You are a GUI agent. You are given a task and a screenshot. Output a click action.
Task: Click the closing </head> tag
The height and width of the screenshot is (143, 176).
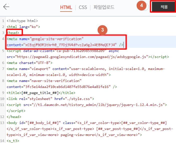[x=14, y=117]
